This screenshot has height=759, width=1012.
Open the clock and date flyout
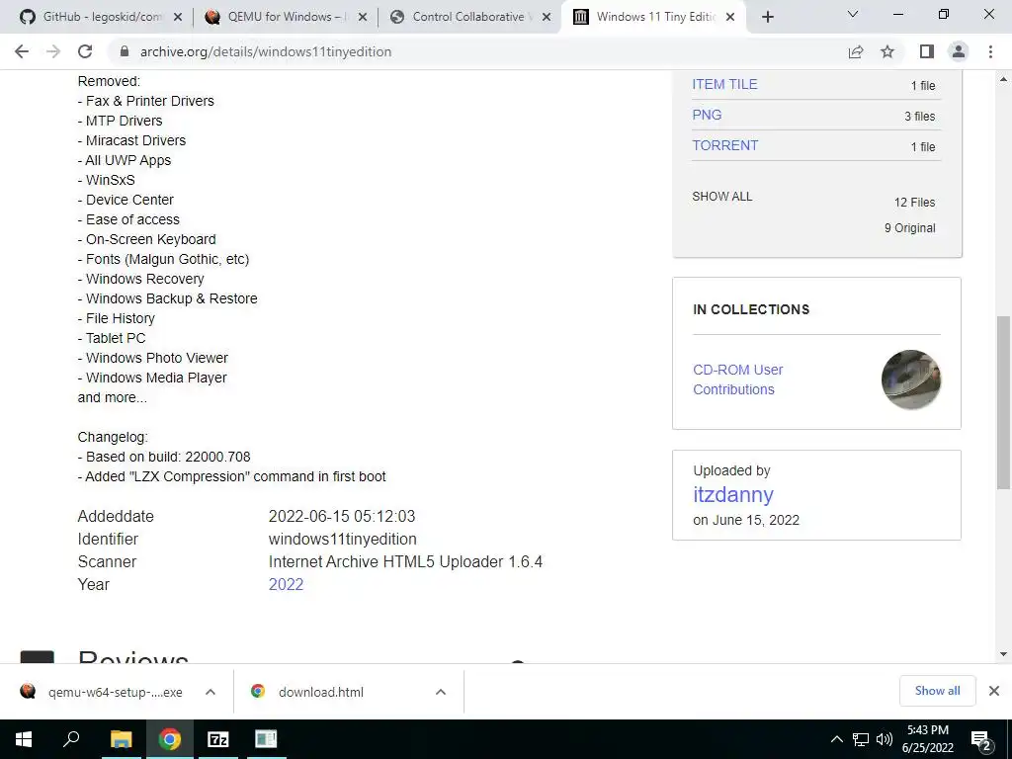pyautogui.click(x=927, y=739)
